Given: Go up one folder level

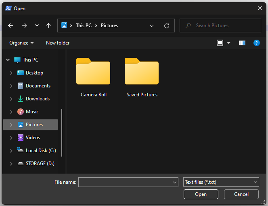Looking at the screenshot, I should click(x=48, y=25).
